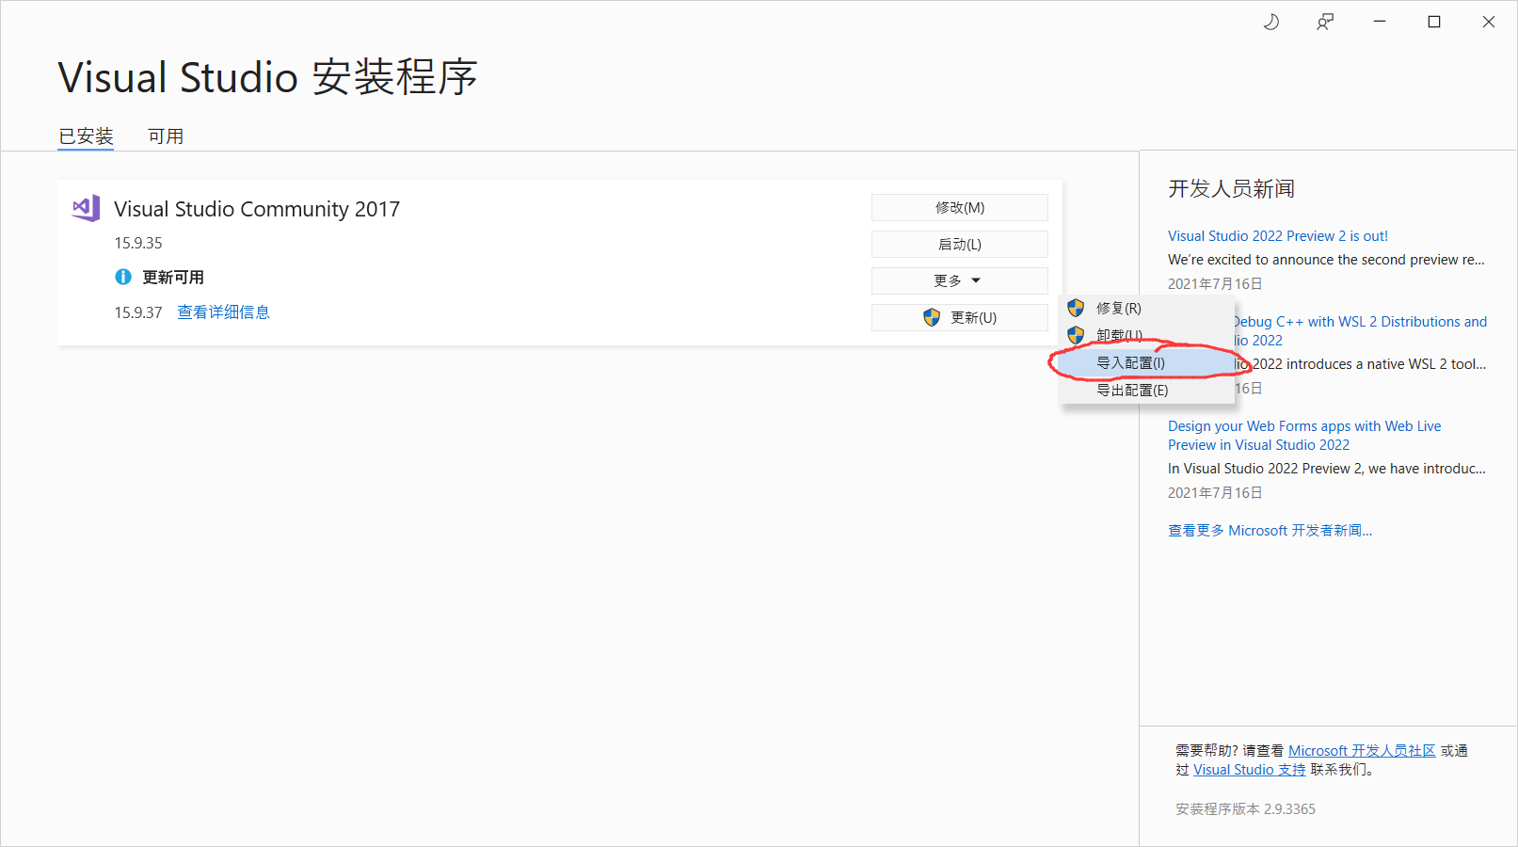Open the 查看详细信息 link
1518x847 pixels.
(224, 312)
